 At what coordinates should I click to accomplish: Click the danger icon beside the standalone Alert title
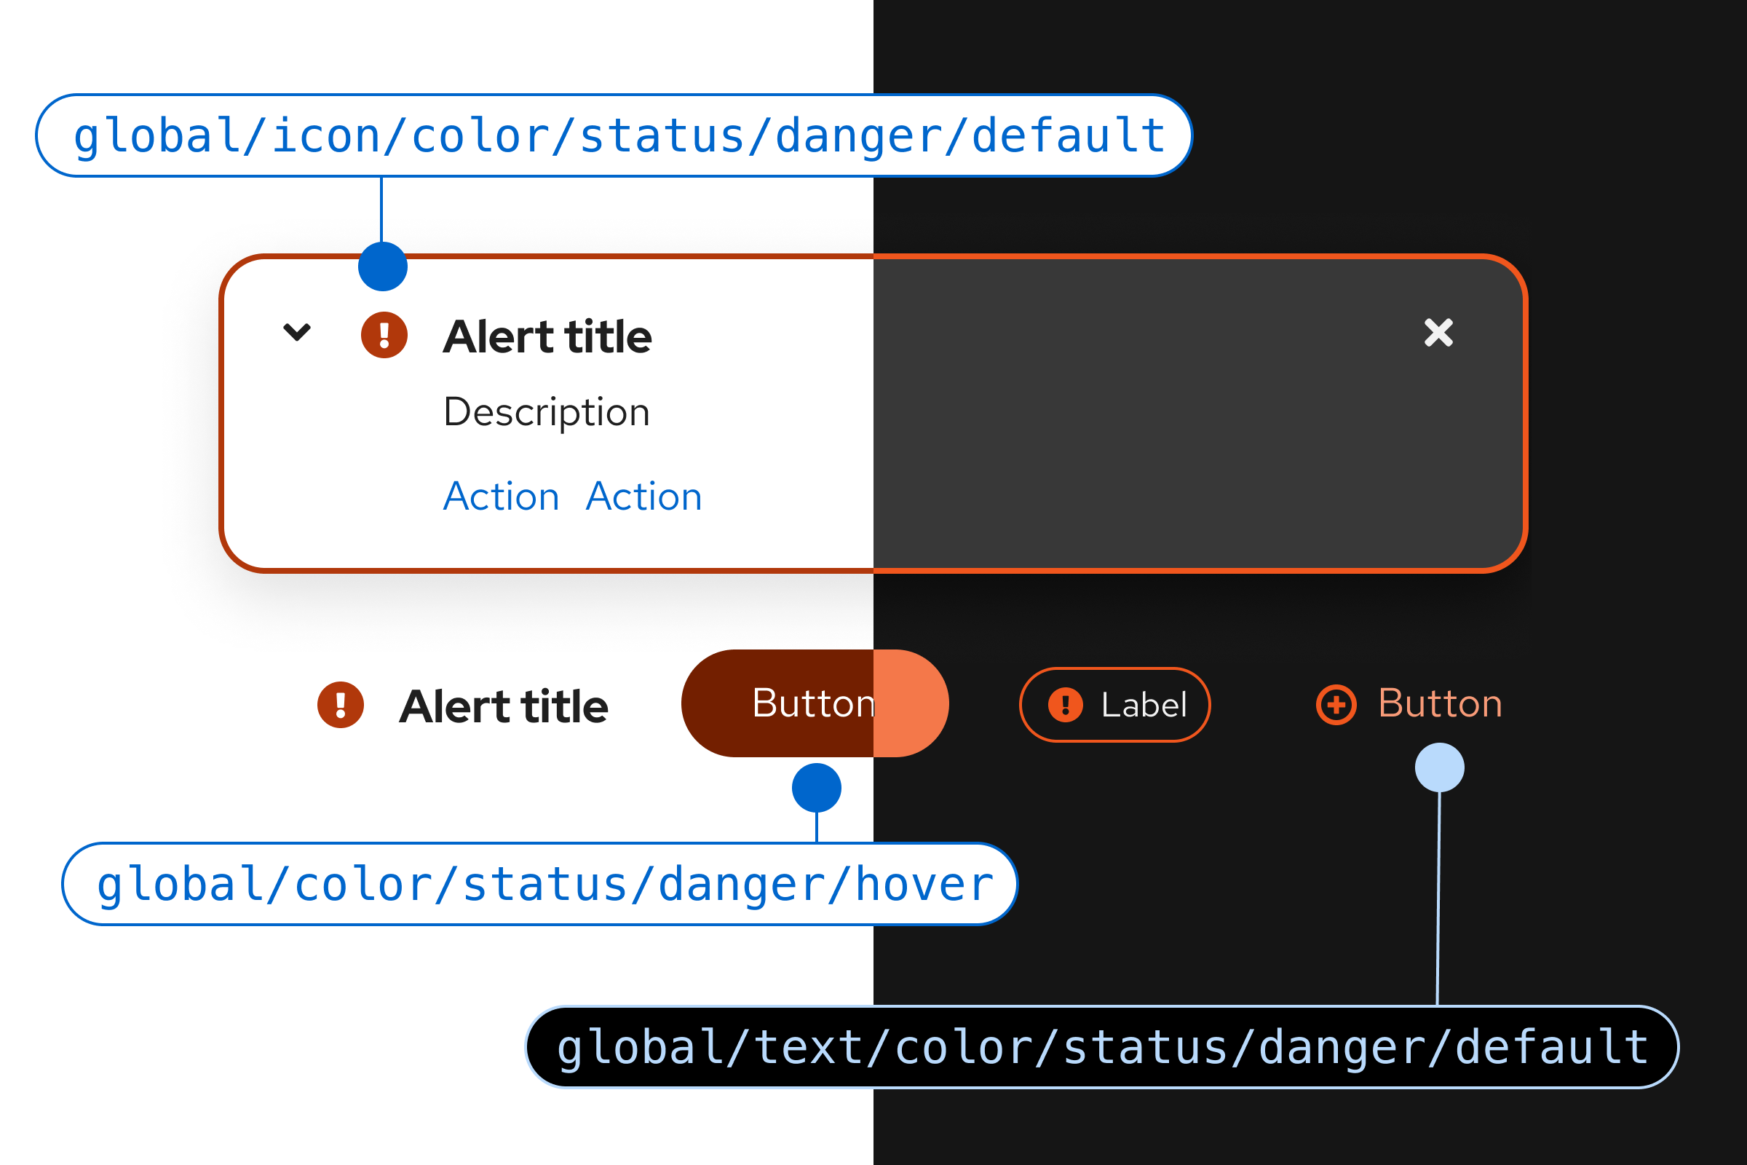click(340, 704)
